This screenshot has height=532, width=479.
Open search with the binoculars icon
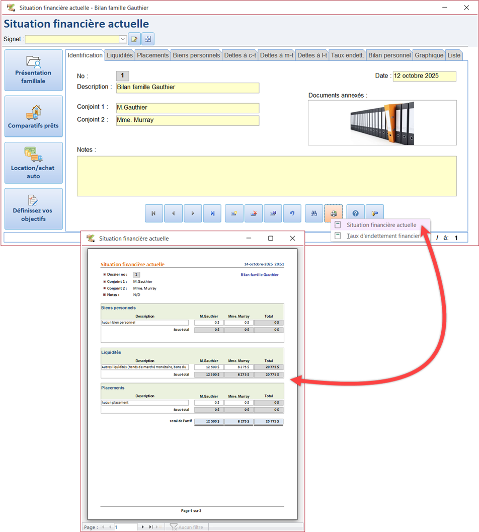(x=313, y=213)
